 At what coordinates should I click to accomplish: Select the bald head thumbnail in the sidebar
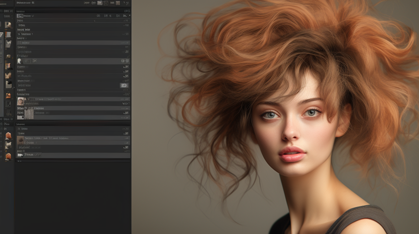click(8, 25)
